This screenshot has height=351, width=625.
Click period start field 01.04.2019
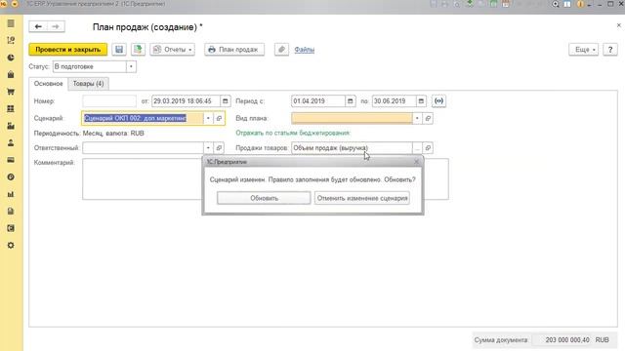coord(318,101)
